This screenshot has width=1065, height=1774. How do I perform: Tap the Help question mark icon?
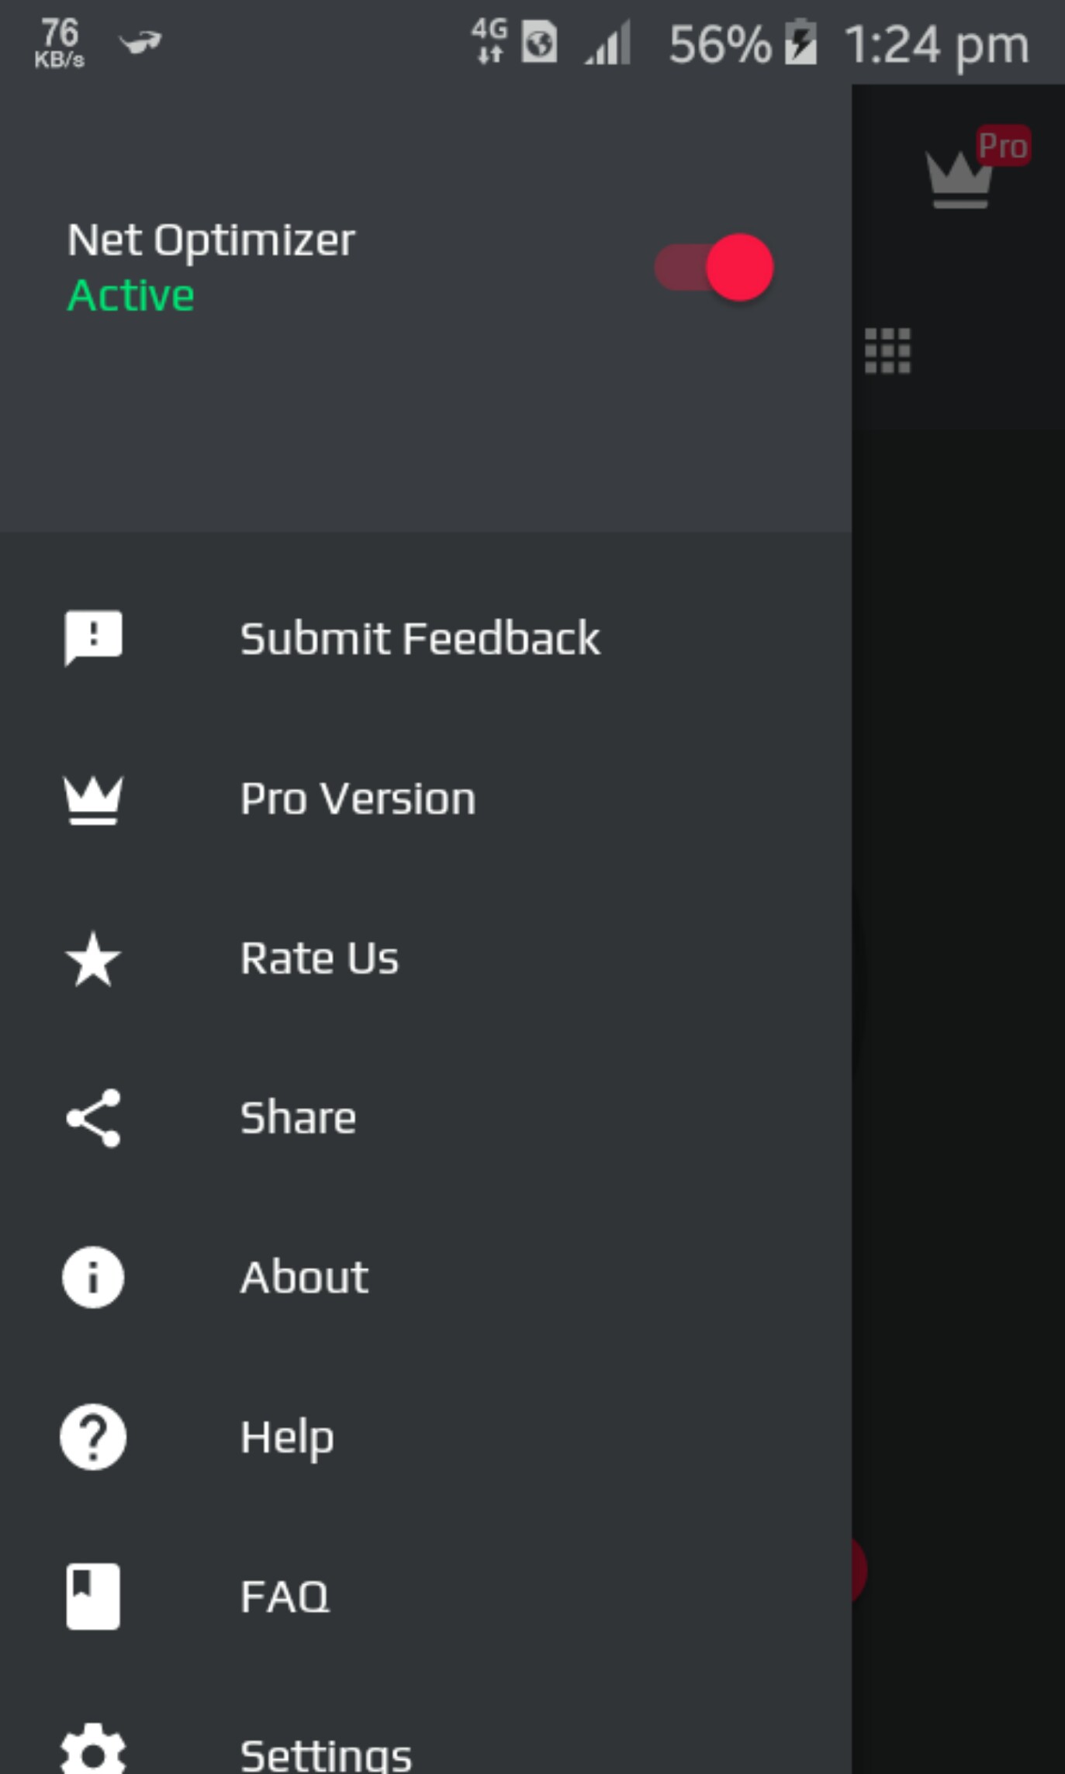[x=93, y=1437]
